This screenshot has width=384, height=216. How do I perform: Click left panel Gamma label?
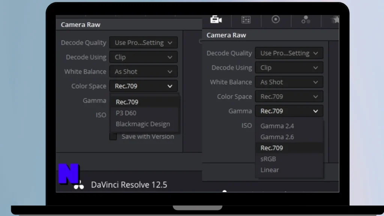click(x=94, y=100)
